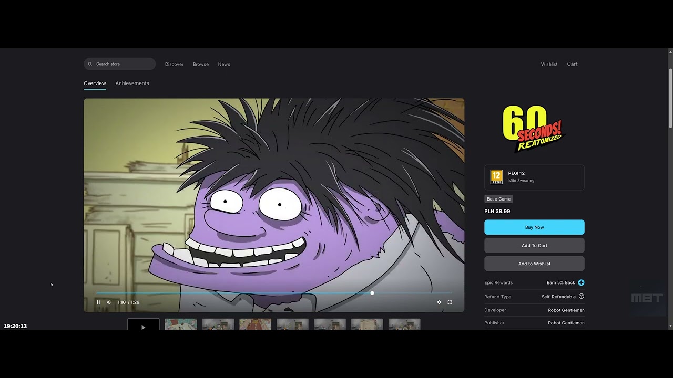The height and width of the screenshot is (378, 673).
Task: Enter fullscreen video mode
Action: (450, 302)
